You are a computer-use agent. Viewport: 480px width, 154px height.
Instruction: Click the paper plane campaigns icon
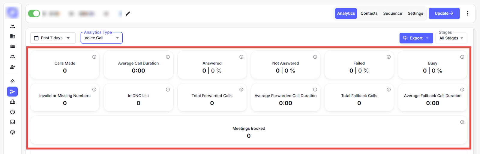[13, 92]
